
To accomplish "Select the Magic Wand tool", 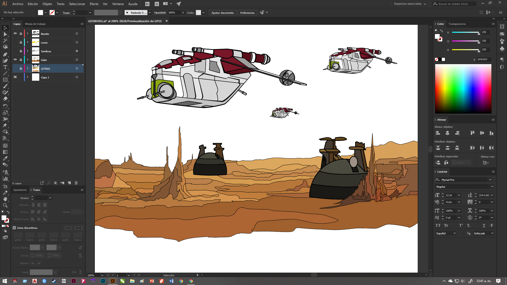I will [x=5, y=41].
